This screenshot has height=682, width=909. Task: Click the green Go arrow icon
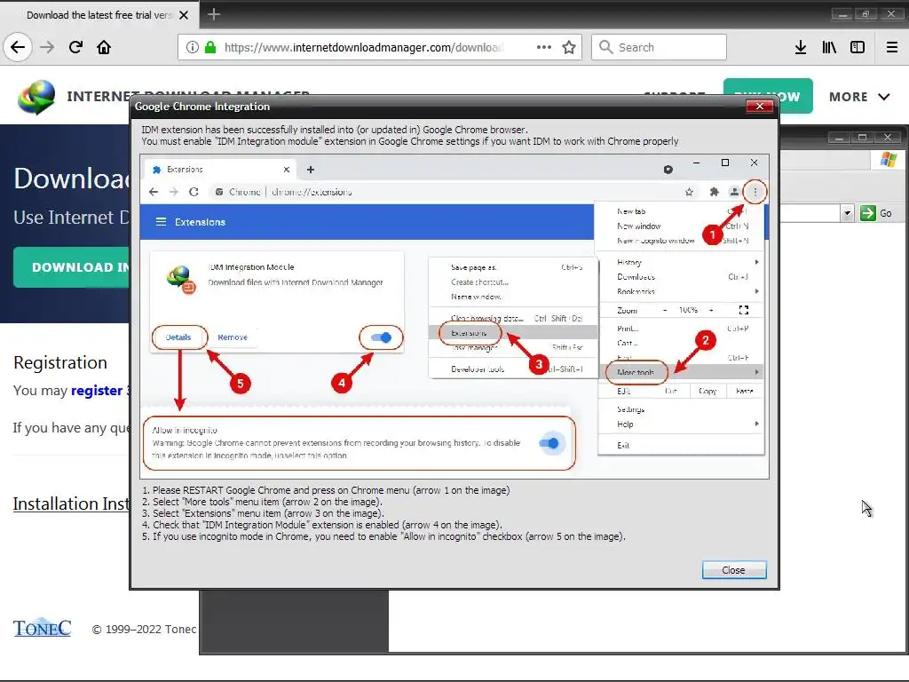pyautogui.click(x=868, y=213)
